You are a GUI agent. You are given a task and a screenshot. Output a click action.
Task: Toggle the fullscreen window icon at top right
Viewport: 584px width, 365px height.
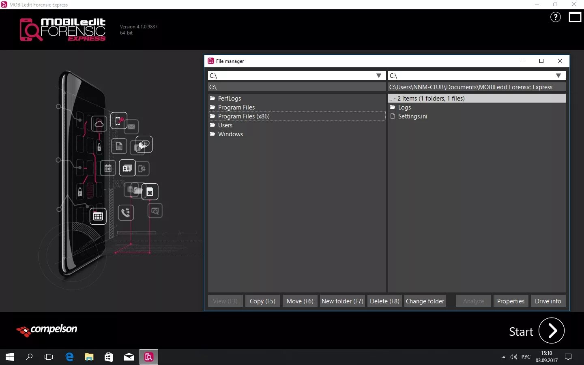[x=575, y=17]
